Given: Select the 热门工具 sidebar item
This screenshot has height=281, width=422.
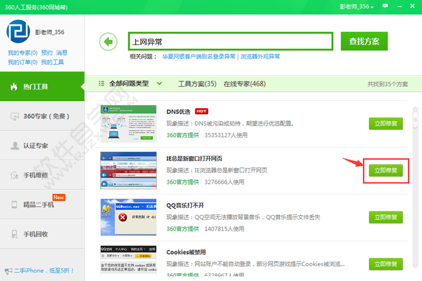Looking at the screenshot, I should click(x=42, y=87).
